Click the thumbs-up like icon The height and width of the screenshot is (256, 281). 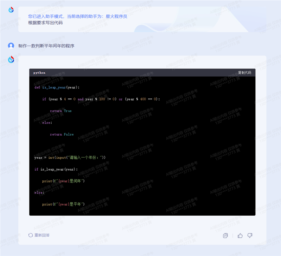(x=240, y=236)
